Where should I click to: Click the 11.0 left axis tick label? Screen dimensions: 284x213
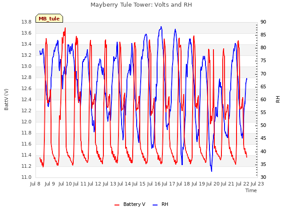tap(27, 177)
